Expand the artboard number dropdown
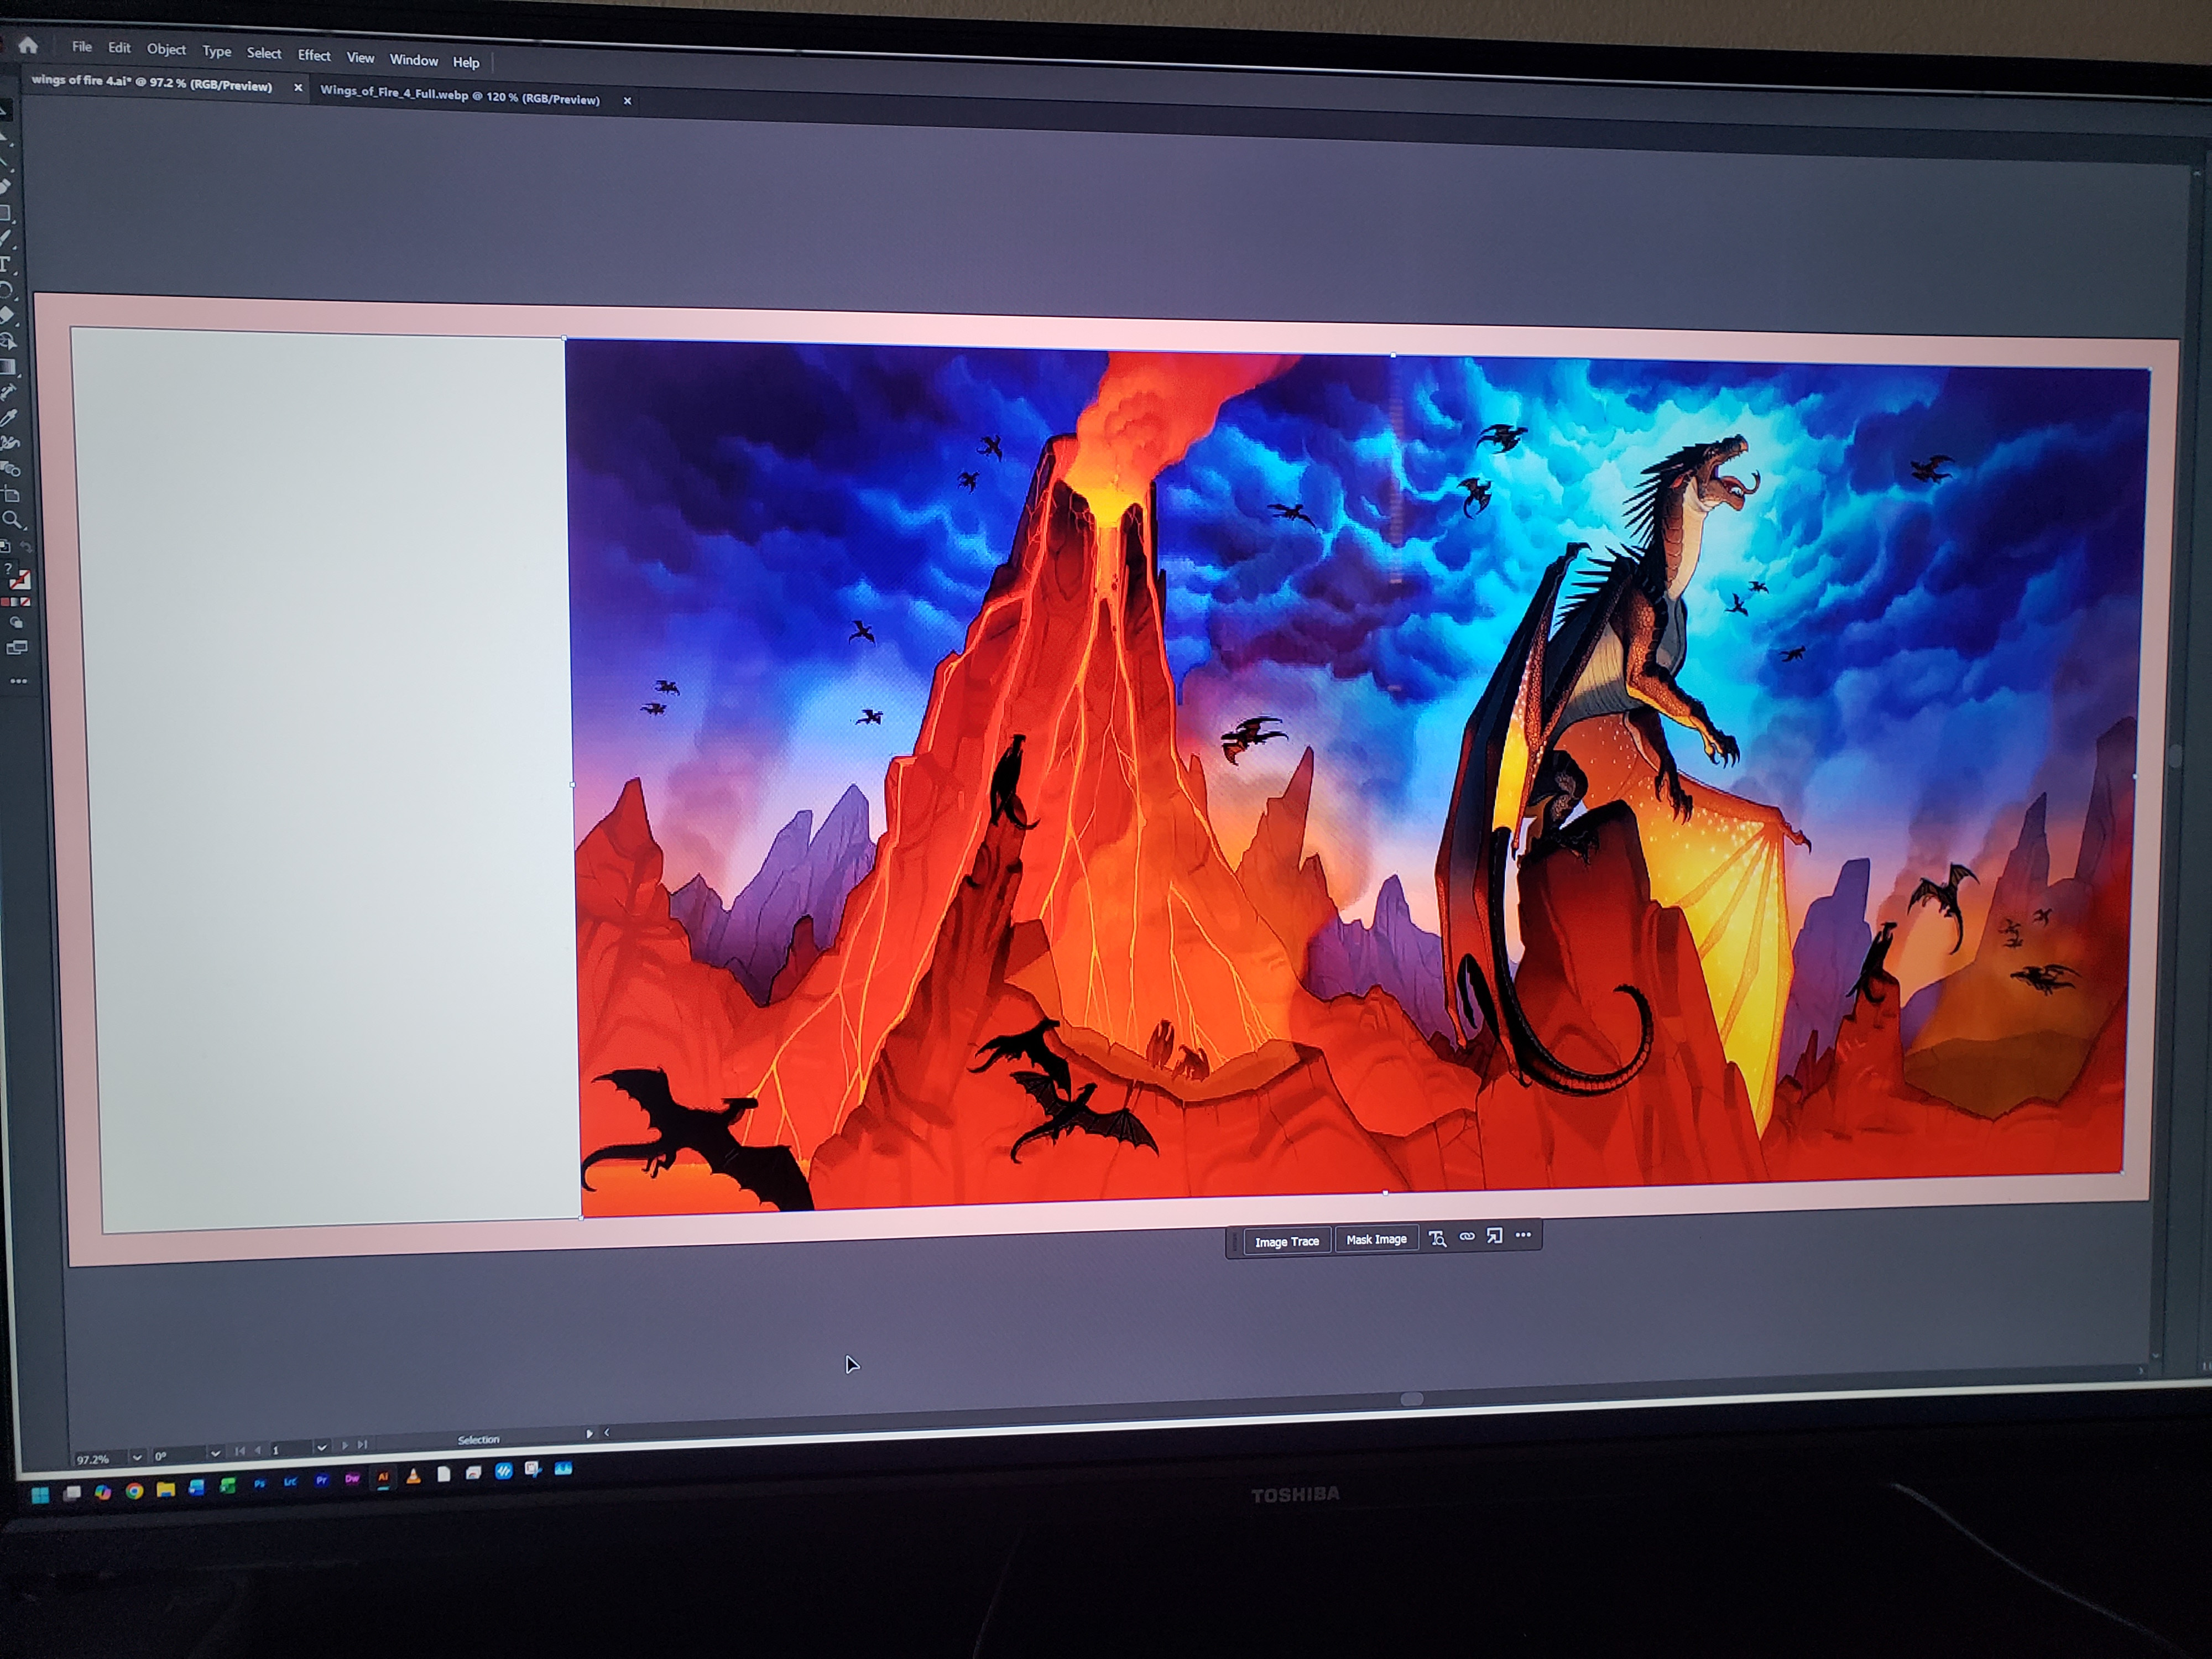Viewport: 2212px width, 1659px height. [321, 1448]
